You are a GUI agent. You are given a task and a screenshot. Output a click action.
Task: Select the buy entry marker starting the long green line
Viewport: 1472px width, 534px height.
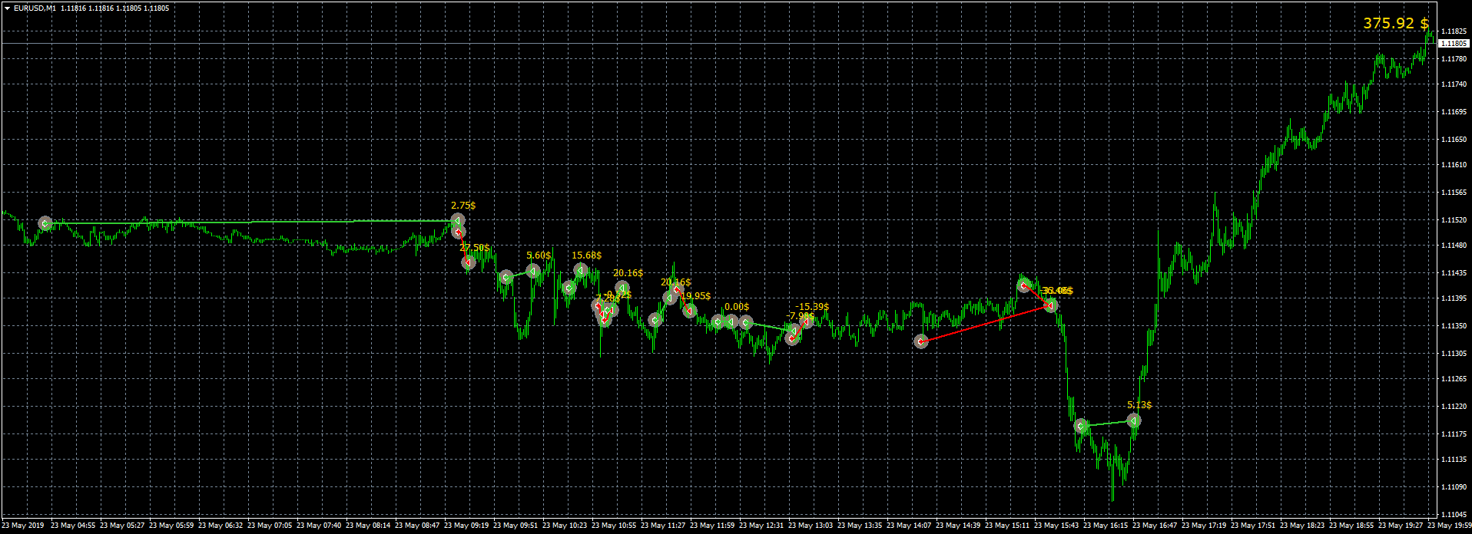click(x=45, y=223)
